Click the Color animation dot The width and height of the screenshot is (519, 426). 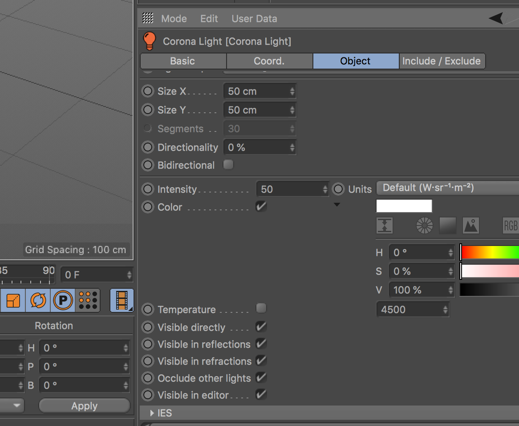point(148,207)
